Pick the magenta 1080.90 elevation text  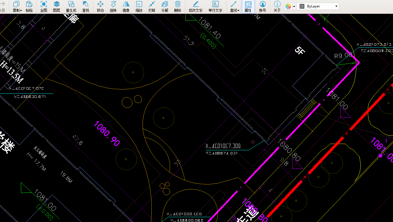106,134
